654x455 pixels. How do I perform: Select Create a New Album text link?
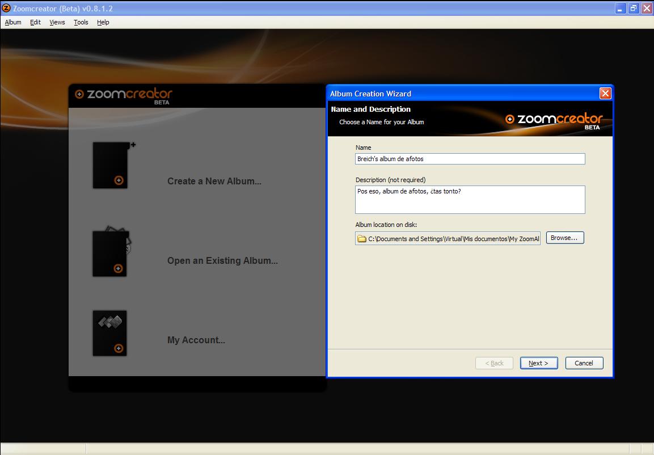pyautogui.click(x=214, y=181)
